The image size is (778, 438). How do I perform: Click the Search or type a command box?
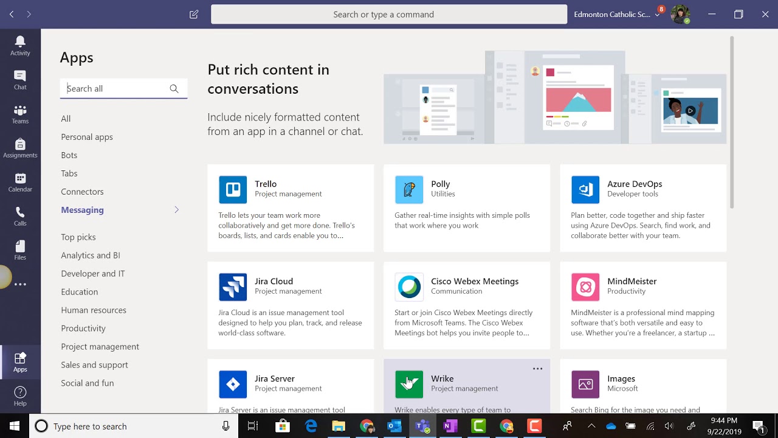point(389,14)
